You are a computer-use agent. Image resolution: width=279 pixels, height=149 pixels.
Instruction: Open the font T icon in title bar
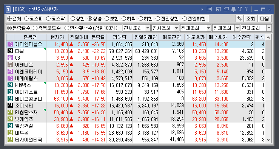pyautogui.click(x=240, y=9)
